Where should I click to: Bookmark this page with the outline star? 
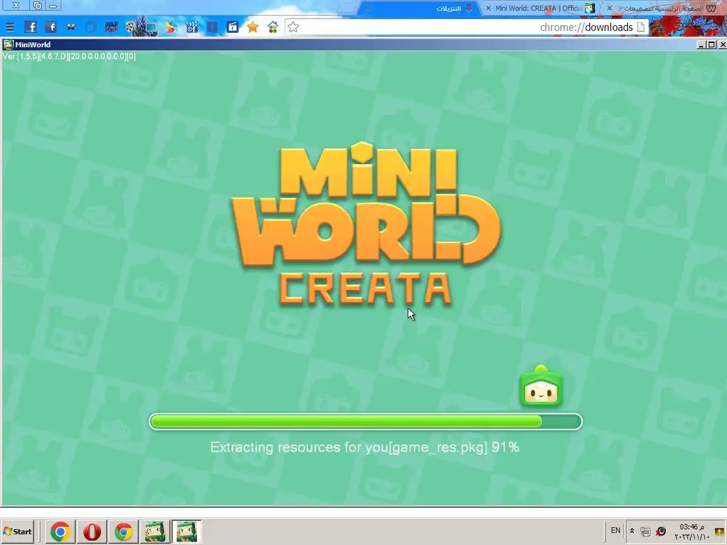coord(293,27)
